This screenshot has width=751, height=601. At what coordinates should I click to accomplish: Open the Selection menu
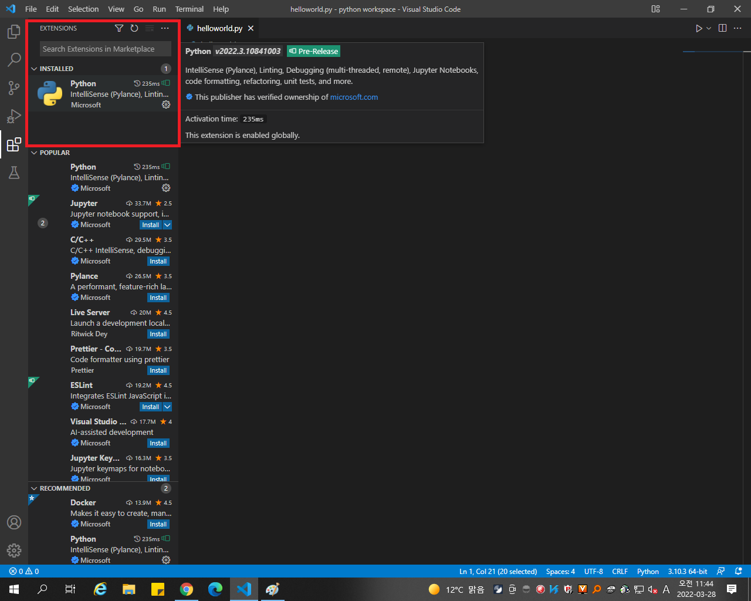coord(83,9)
